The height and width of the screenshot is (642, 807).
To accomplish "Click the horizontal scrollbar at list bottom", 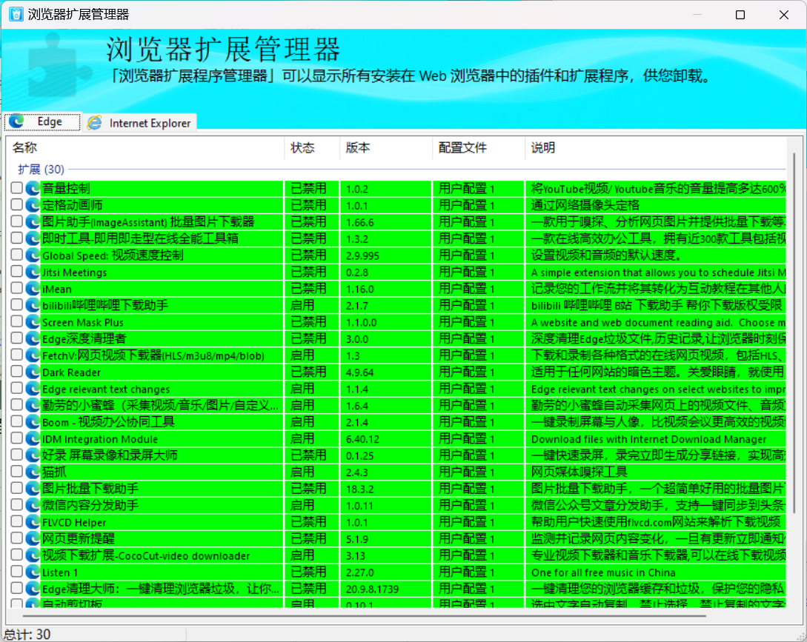I will pos(371,614).
